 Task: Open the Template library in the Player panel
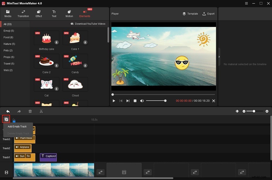190,13
